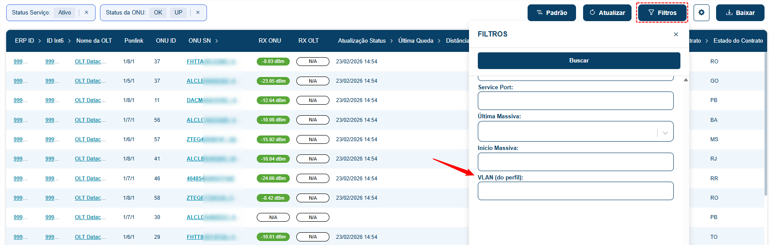772x245 pixels.
Task: Click the -10.81 dBm RX ONU badge
Action: (273, 237)
